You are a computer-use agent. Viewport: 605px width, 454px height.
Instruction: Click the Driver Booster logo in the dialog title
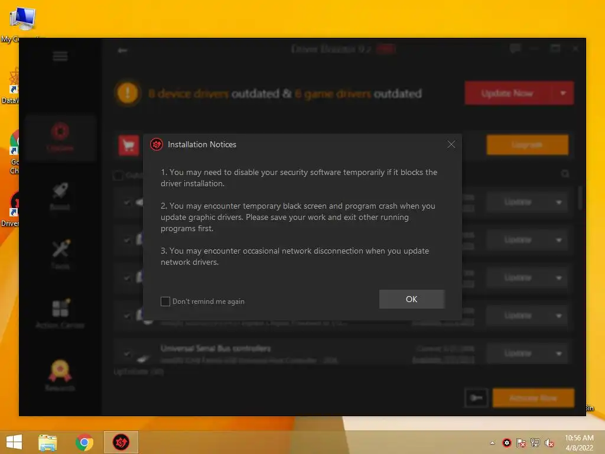click(x=156, y=144)
